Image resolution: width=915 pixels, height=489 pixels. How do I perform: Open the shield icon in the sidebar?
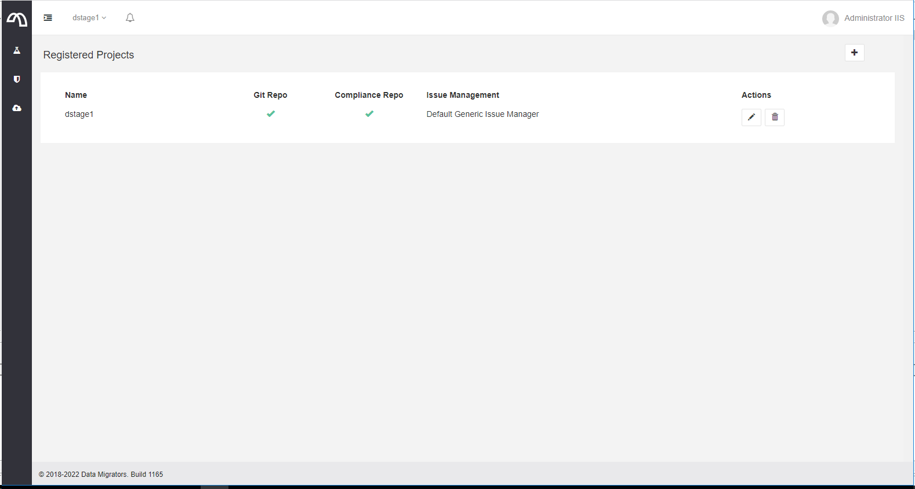pos(17,79)
